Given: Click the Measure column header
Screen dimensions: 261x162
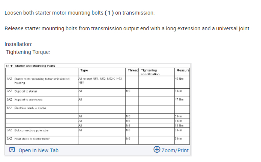Looking at the screenshot, I should [x=183, y=70].
